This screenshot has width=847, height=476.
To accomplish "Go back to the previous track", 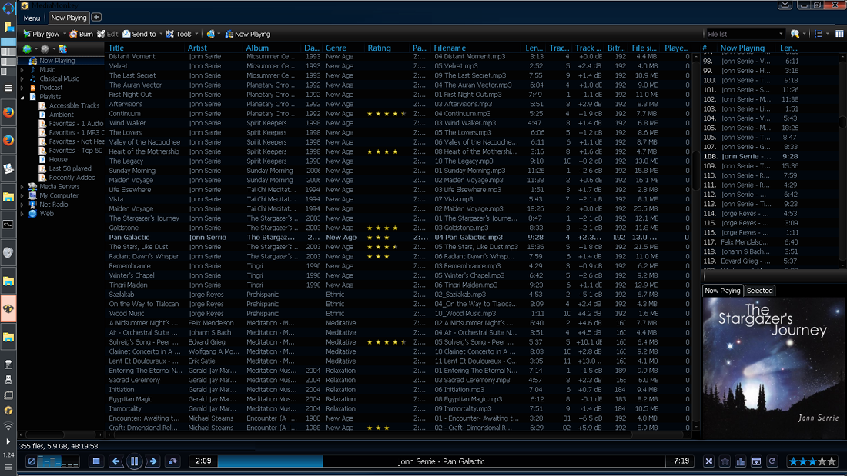I will 115,461.
